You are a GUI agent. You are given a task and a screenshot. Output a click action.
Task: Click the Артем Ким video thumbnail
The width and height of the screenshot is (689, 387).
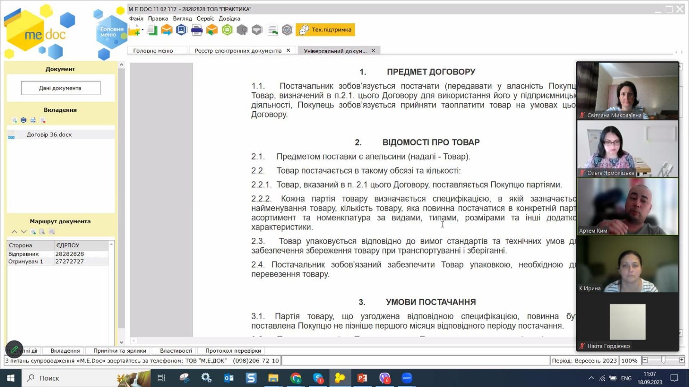[627, 206]
